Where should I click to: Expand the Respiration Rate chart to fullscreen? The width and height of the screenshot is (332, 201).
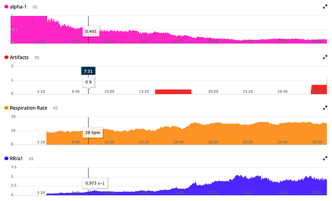pyautogui.click(x=325, y=108)
